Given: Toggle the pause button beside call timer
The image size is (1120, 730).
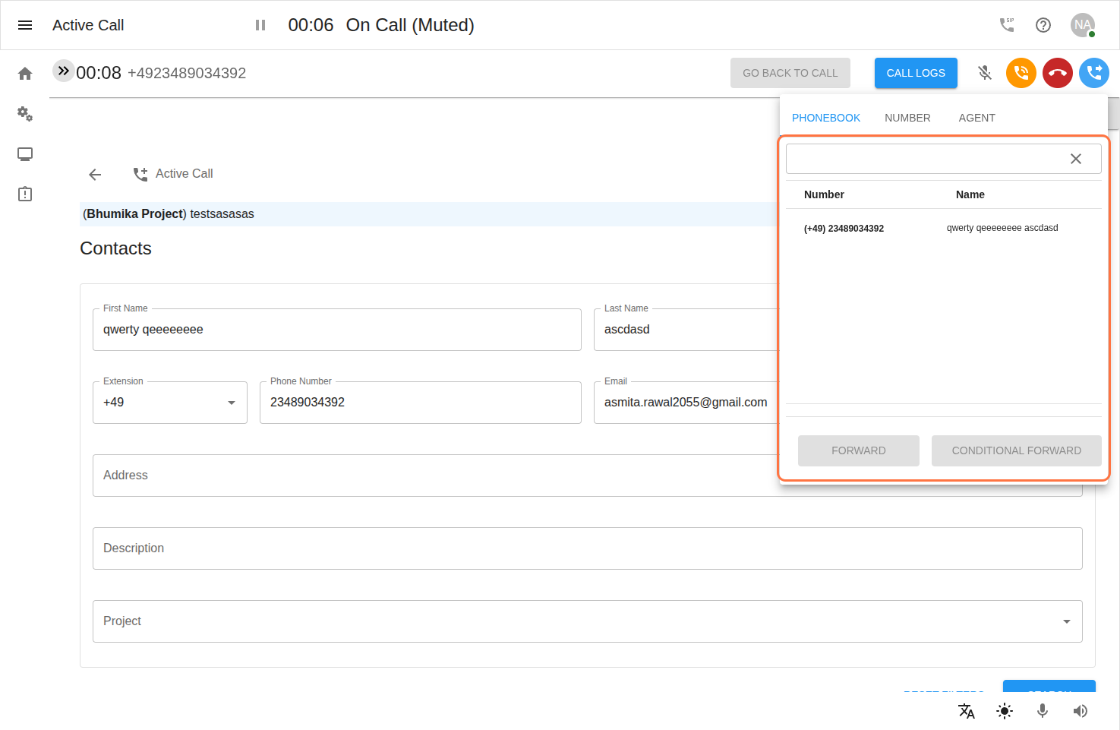Looking at the screenshot, I should 260,25.
